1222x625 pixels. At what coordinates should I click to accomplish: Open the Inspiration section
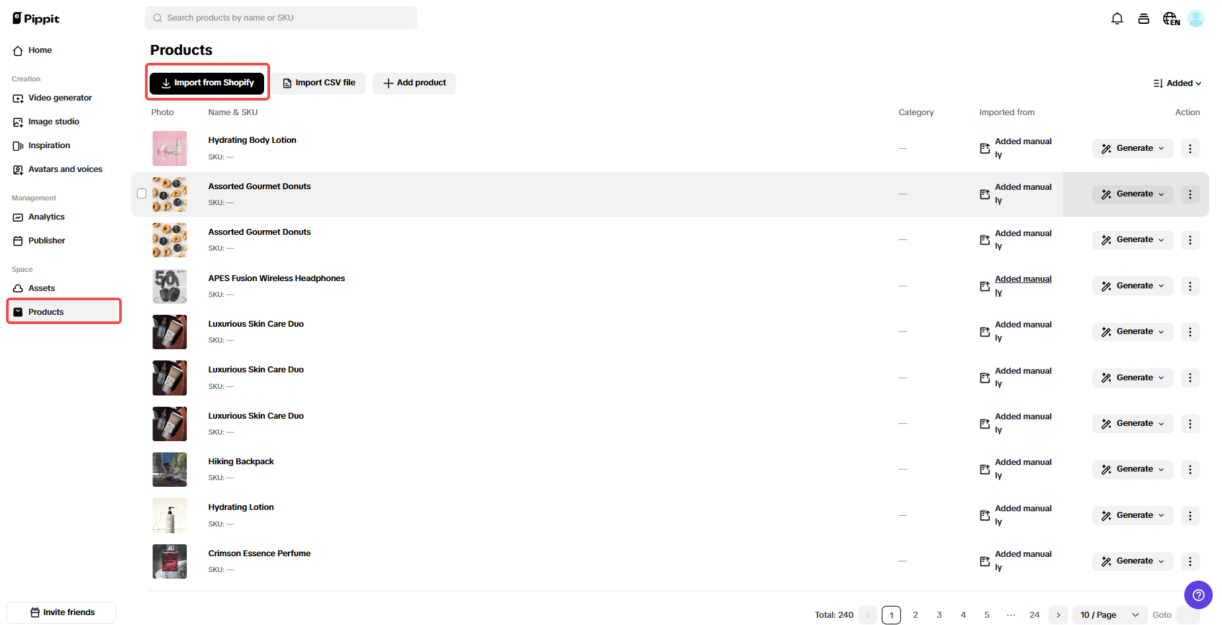[48, 145]
